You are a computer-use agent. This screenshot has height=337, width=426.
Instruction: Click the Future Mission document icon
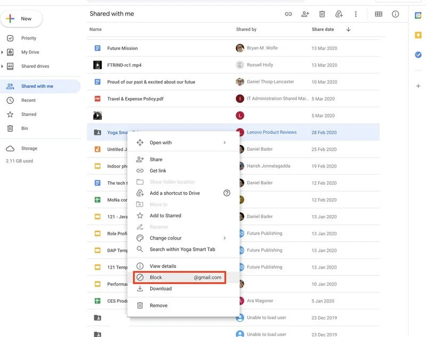tap(97, 48)
